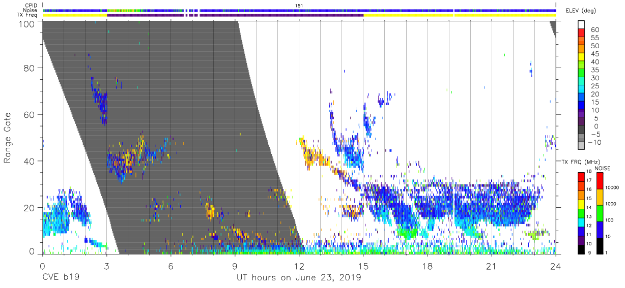Click the blue segment of the NOISE color bar
Screen dimensions: 625x288
(599, 229)
